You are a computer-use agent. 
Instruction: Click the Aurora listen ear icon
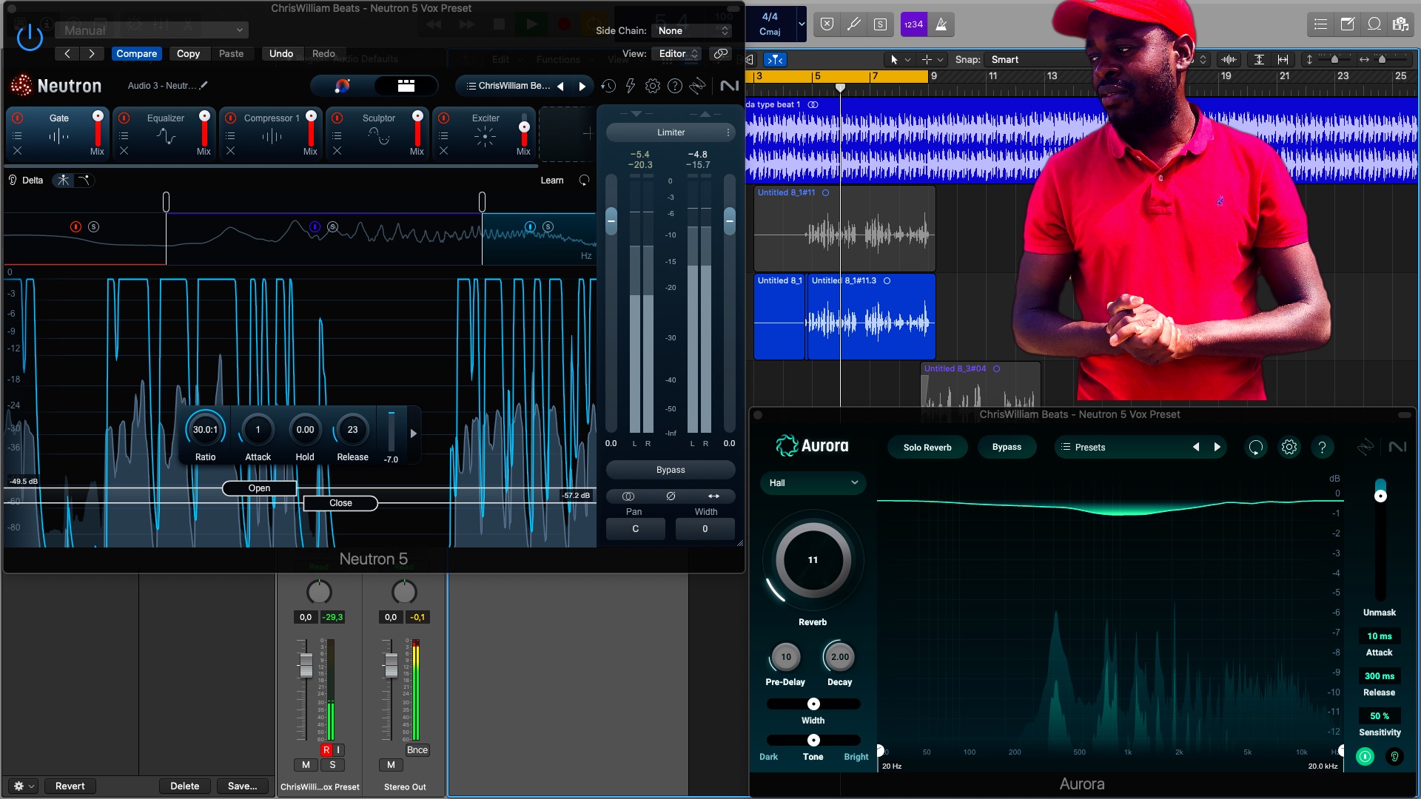pyautogui.click(x=1394, y=756)
